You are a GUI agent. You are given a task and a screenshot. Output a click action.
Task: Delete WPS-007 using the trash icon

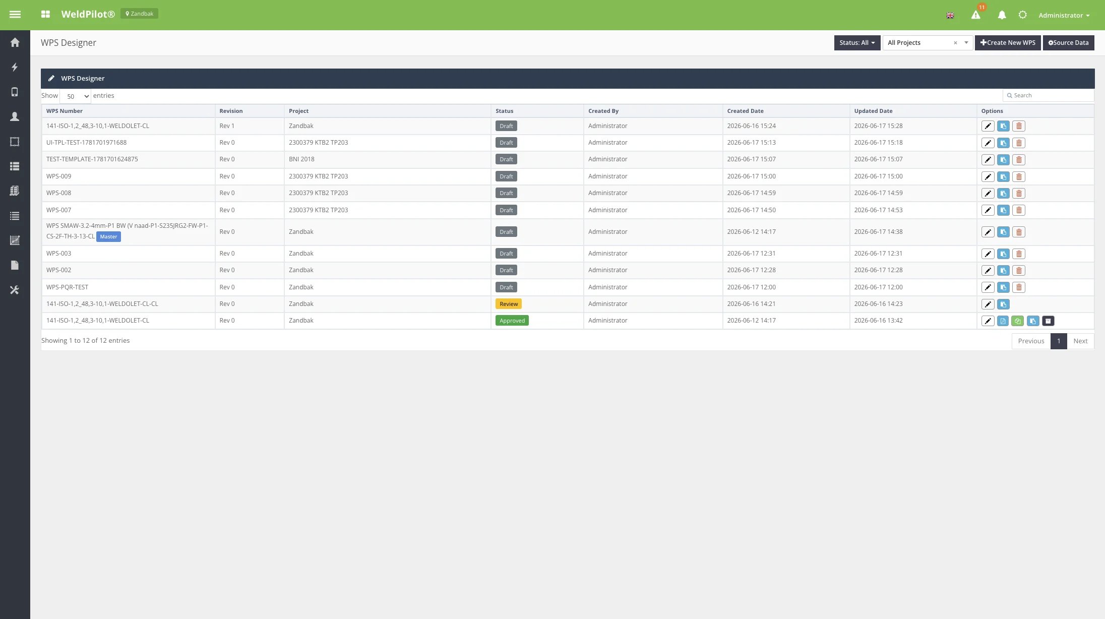[1019, 210]
